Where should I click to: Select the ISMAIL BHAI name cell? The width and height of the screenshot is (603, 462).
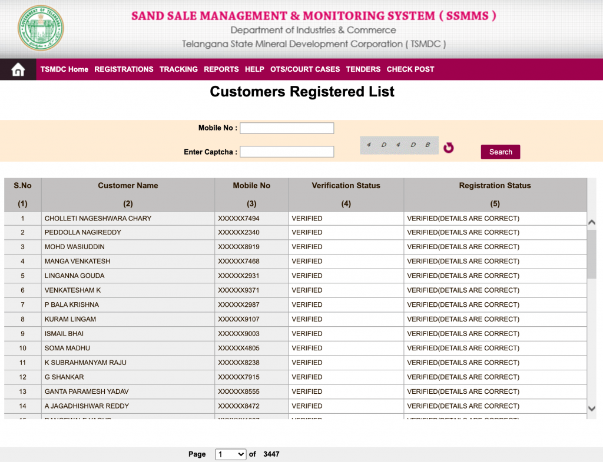coord(128,334)
